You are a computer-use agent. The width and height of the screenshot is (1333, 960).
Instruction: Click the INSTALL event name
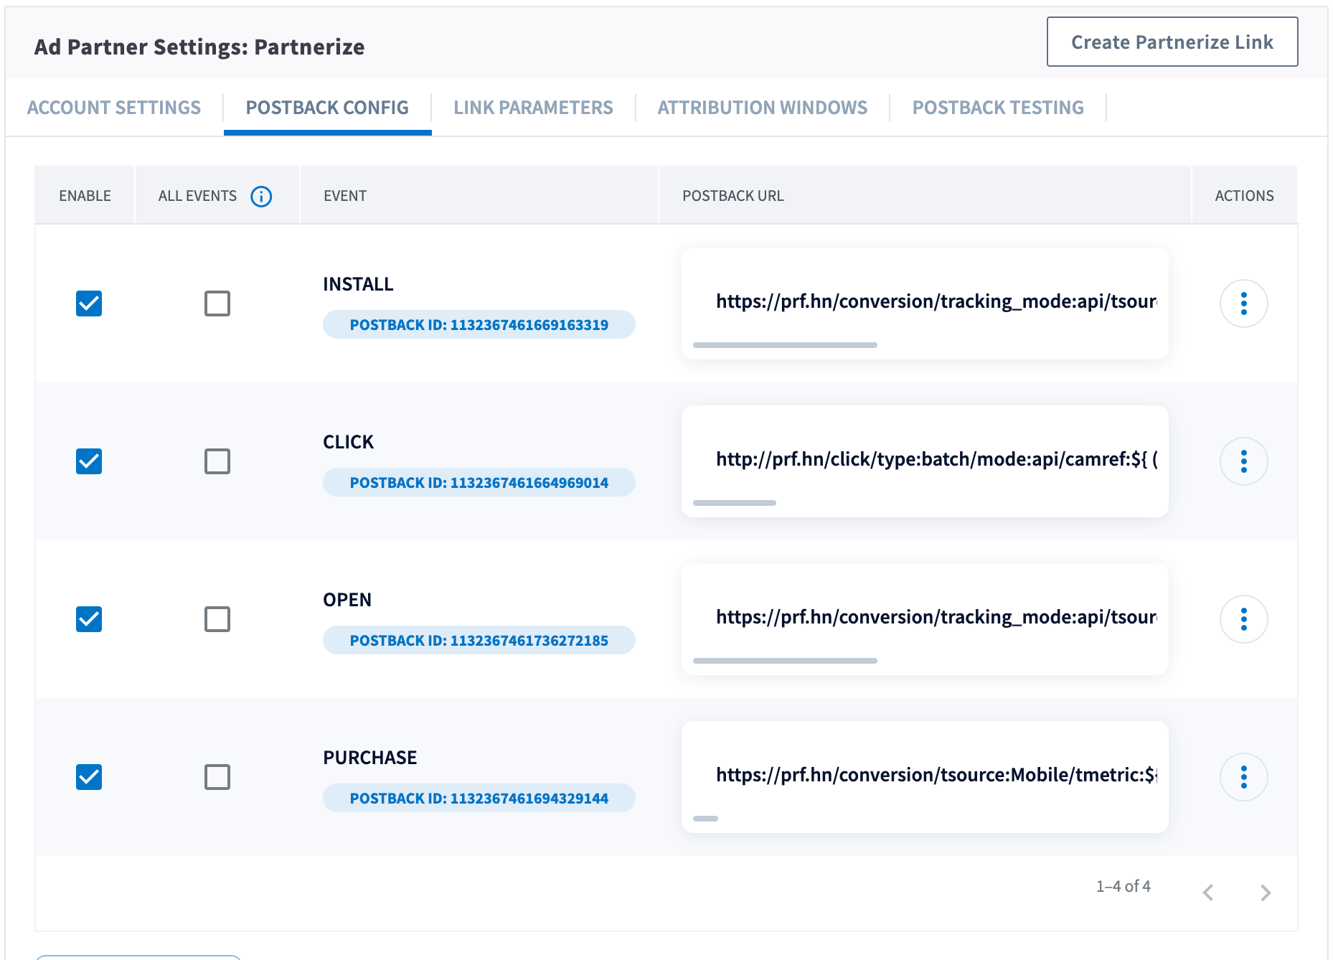[358, 284]
